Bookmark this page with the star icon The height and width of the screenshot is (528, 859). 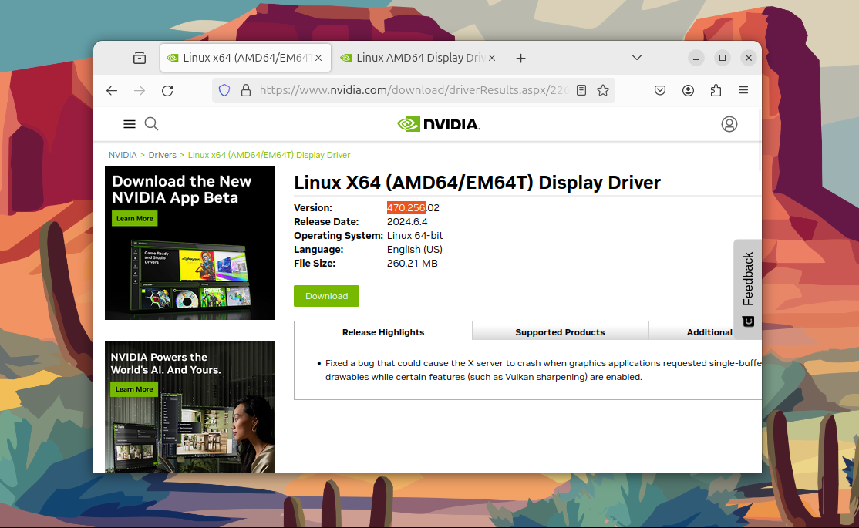point(603,90)
